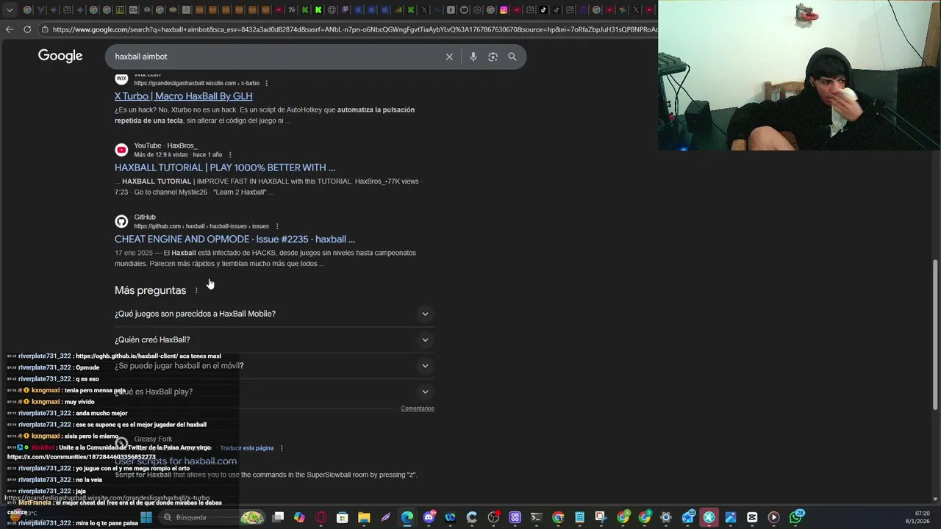Open Windows Start menu

click(146, 517)
